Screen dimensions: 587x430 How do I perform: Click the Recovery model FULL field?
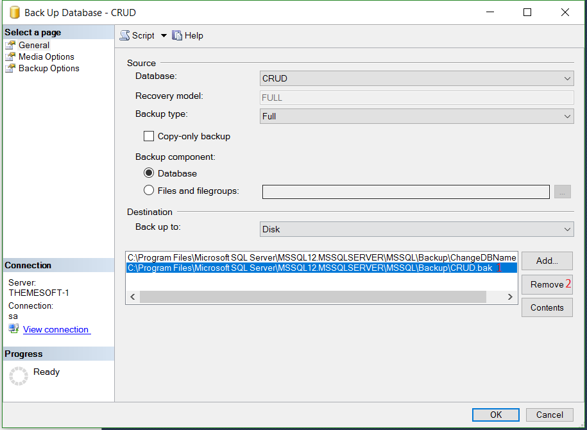(x=416, y=98)
